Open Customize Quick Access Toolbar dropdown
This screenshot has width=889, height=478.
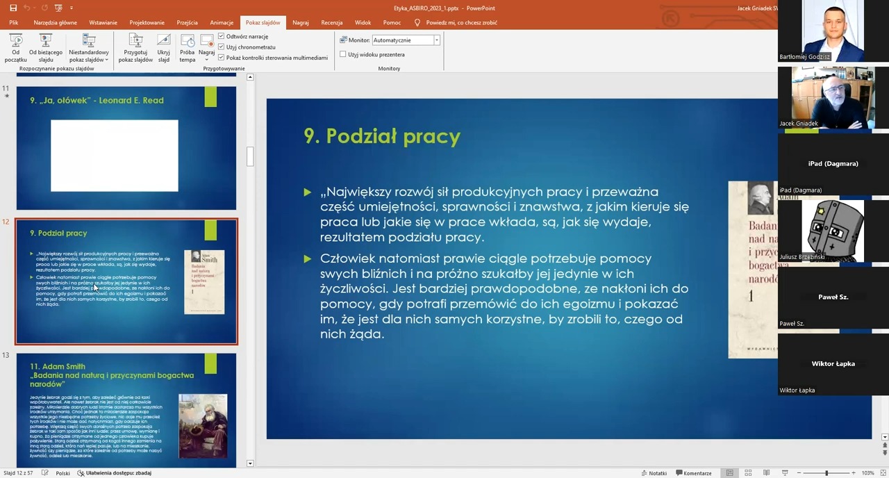(x=71, y=8)
